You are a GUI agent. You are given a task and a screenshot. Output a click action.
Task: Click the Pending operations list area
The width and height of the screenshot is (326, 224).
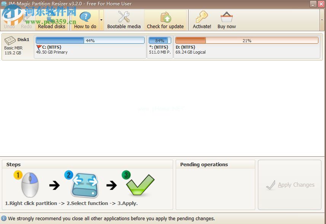coord(215,188)
